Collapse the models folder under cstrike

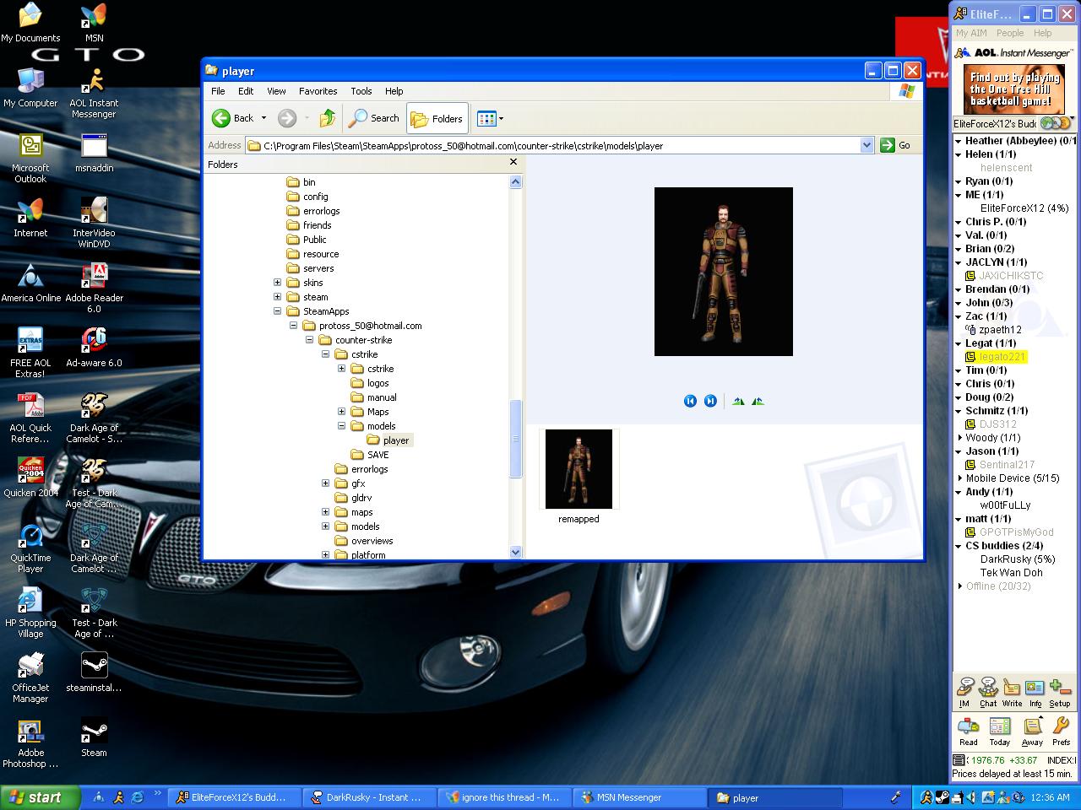(x=341, y=426)
